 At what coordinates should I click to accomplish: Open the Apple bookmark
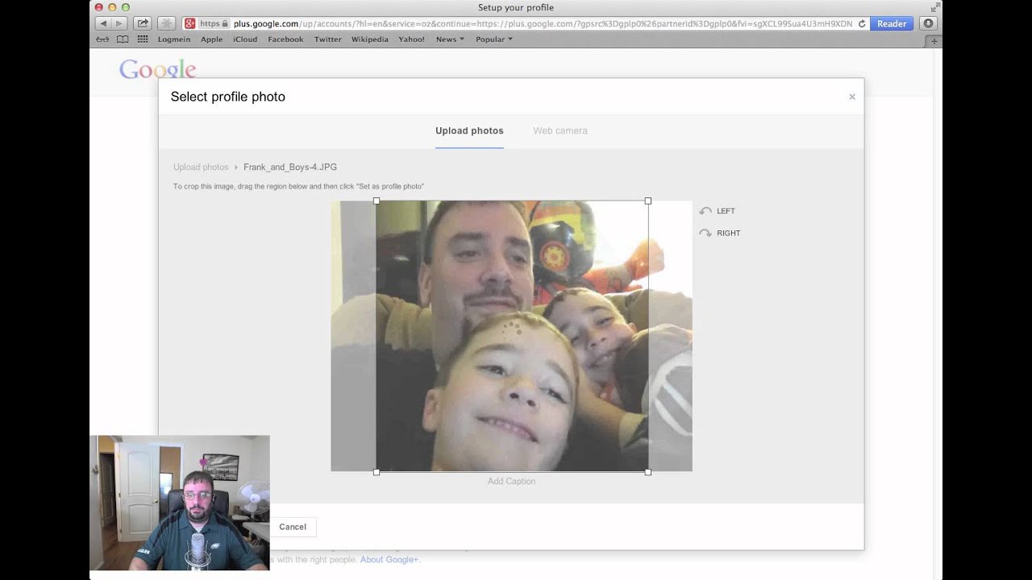(x=211, y=39)
